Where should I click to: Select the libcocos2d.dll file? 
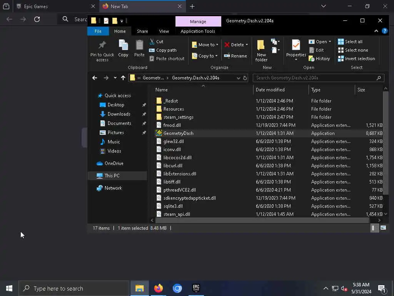[x=177, y=158]
